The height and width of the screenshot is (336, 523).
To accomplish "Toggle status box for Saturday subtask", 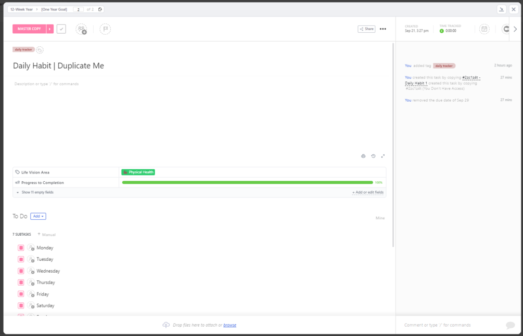I will point(21,306).
